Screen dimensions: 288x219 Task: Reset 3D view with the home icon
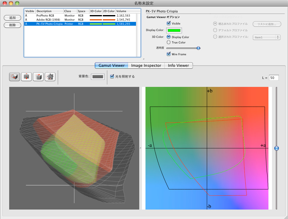click(x=50, y=77)
